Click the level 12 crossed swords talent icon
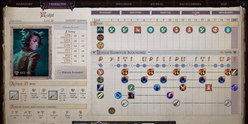This screenshot has height=124, width=248. click(183, 87)
